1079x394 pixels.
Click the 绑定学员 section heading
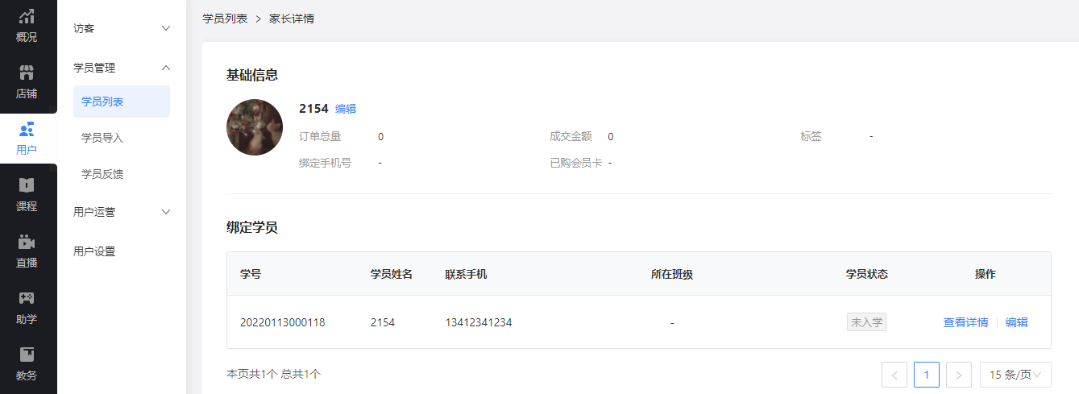252,227
